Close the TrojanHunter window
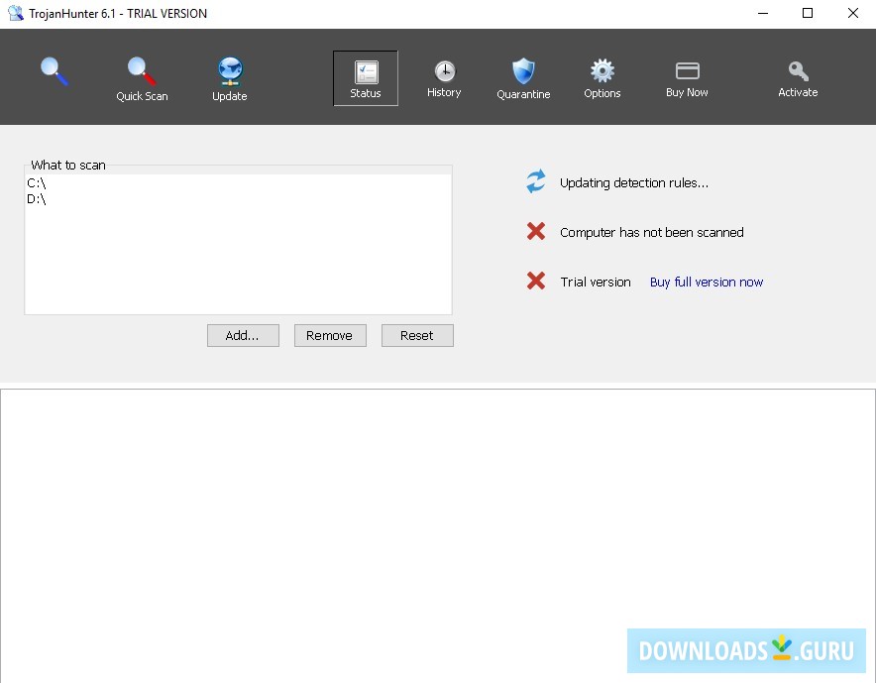This screenshot has width=876, height=683. point(852,14)
